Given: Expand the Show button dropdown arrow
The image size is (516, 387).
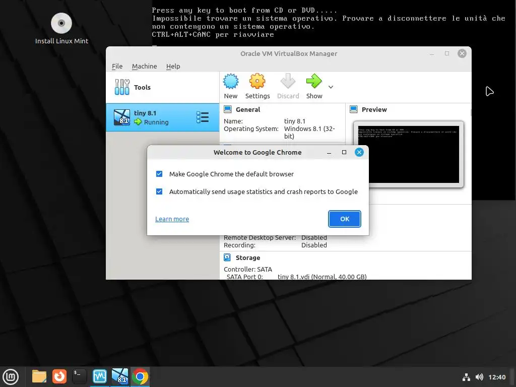Looking at the screenshot, I should point(331,87).
